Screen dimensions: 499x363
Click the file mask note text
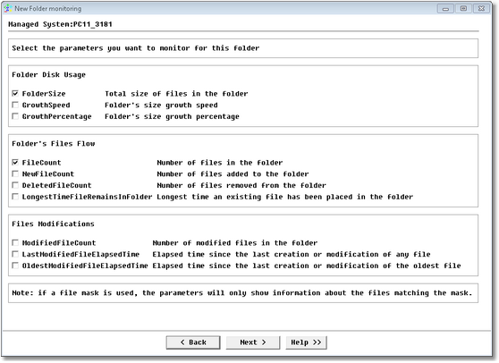click(242, 293)
